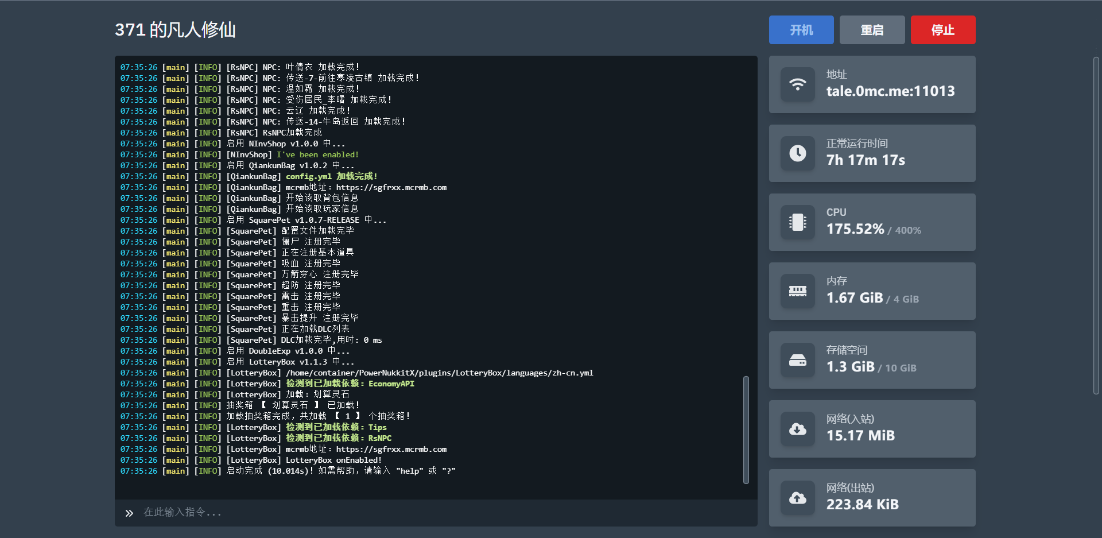Click the storage 1.3 GiB card
The image size is (1102, 538).
point(872,360)
